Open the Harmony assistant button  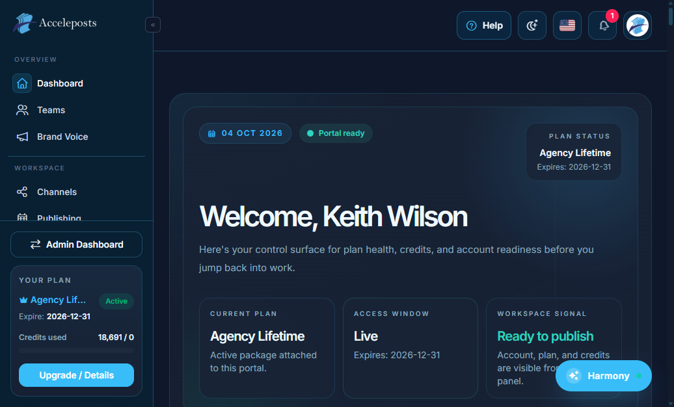point(604,376)
